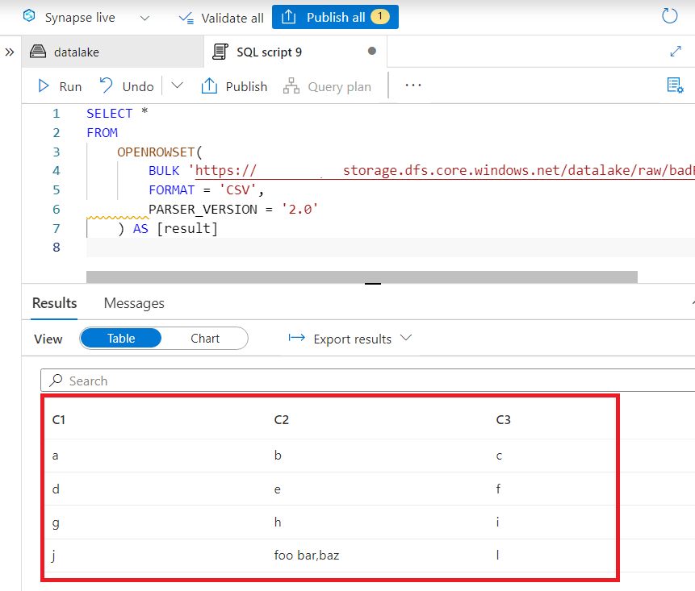Click Publish in the script toolbar
695x591 pixels.
pos(234,86)
